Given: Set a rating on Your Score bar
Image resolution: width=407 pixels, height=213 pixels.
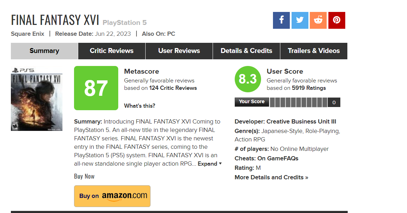Looking at the screenshot, I should 299,102.
